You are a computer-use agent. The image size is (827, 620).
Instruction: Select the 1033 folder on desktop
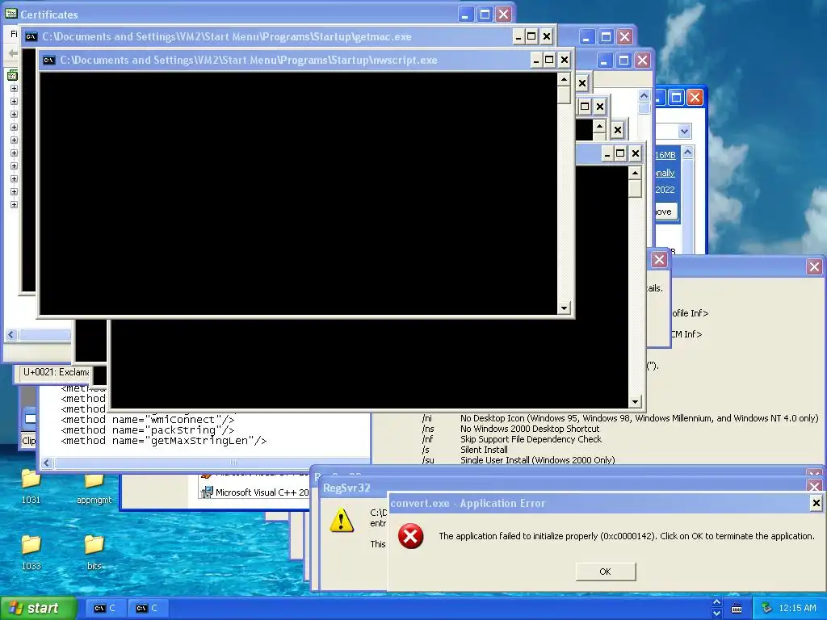click(31, 552)
